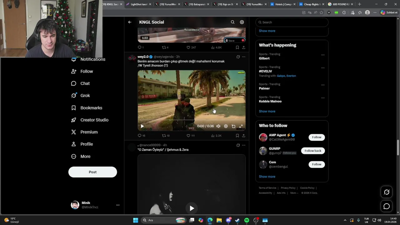The width and height of the screenshot is (400, 225).
Task: Show more under Who to follow
Action: [x=267, y=177]
